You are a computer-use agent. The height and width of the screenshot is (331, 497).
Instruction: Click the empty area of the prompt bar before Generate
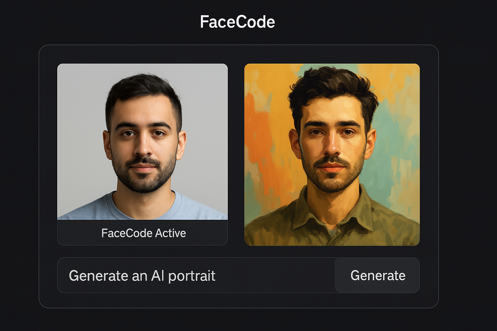pos(275,275)
